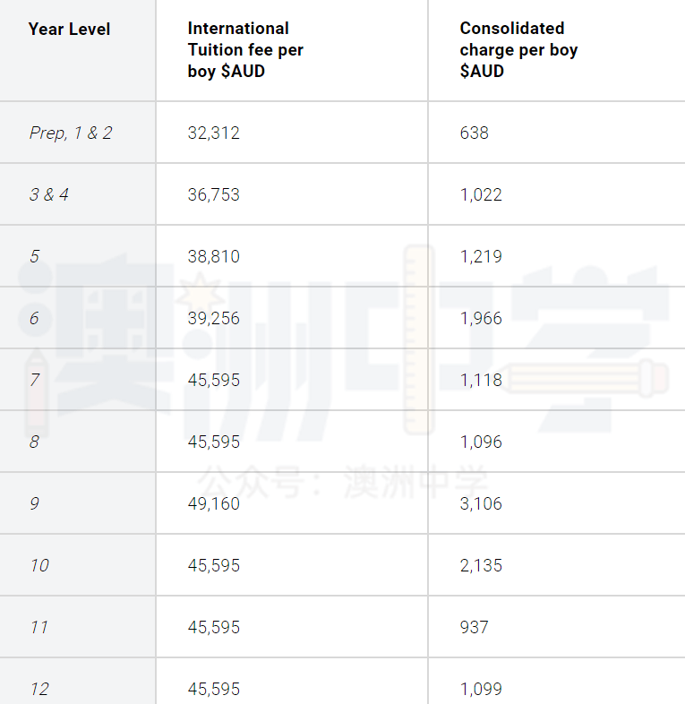Select the 49,160 tuition fee cell
Screen dimensions: 685x704
click(x=214, y=503)
